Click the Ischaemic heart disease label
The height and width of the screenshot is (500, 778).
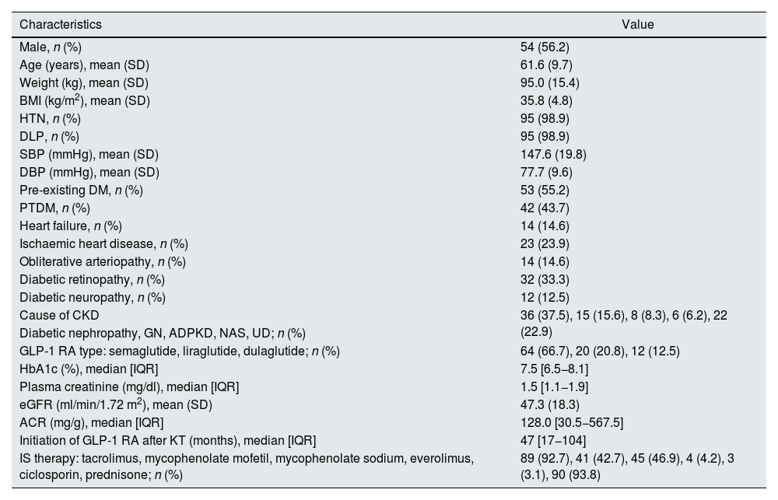103,243
